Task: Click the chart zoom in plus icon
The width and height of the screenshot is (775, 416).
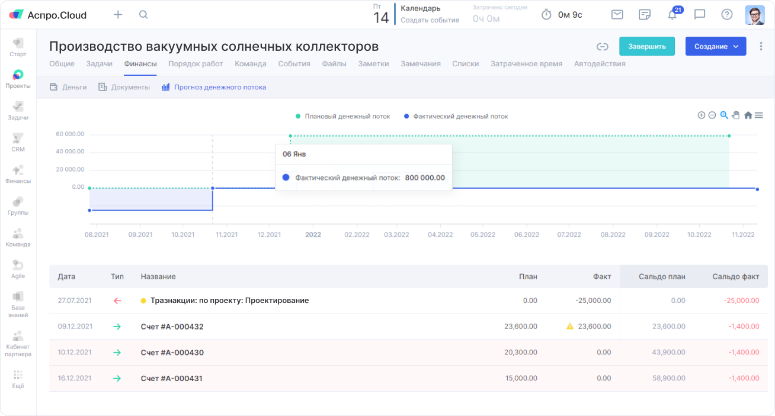Action: coord(702,115)
